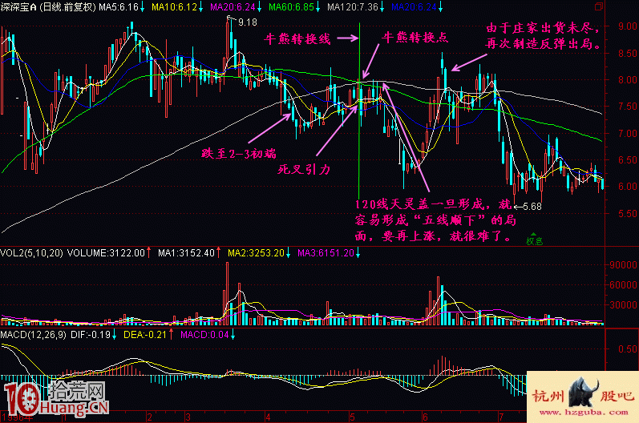Viewport: 639px width, 423px height.
Task: Click the MACD:0.04 value
Action: coord(204,335)
